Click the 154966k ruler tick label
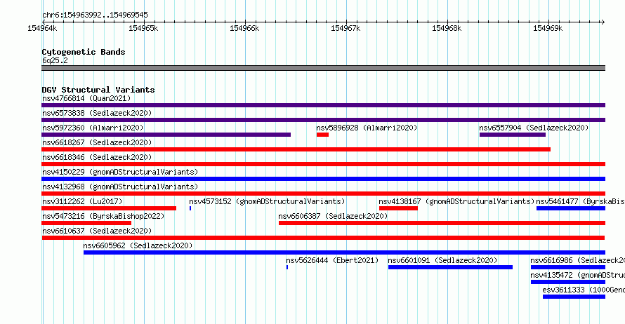Image resolution: width=625 pixels, height=324 pixels. click(x=244, y=28)
